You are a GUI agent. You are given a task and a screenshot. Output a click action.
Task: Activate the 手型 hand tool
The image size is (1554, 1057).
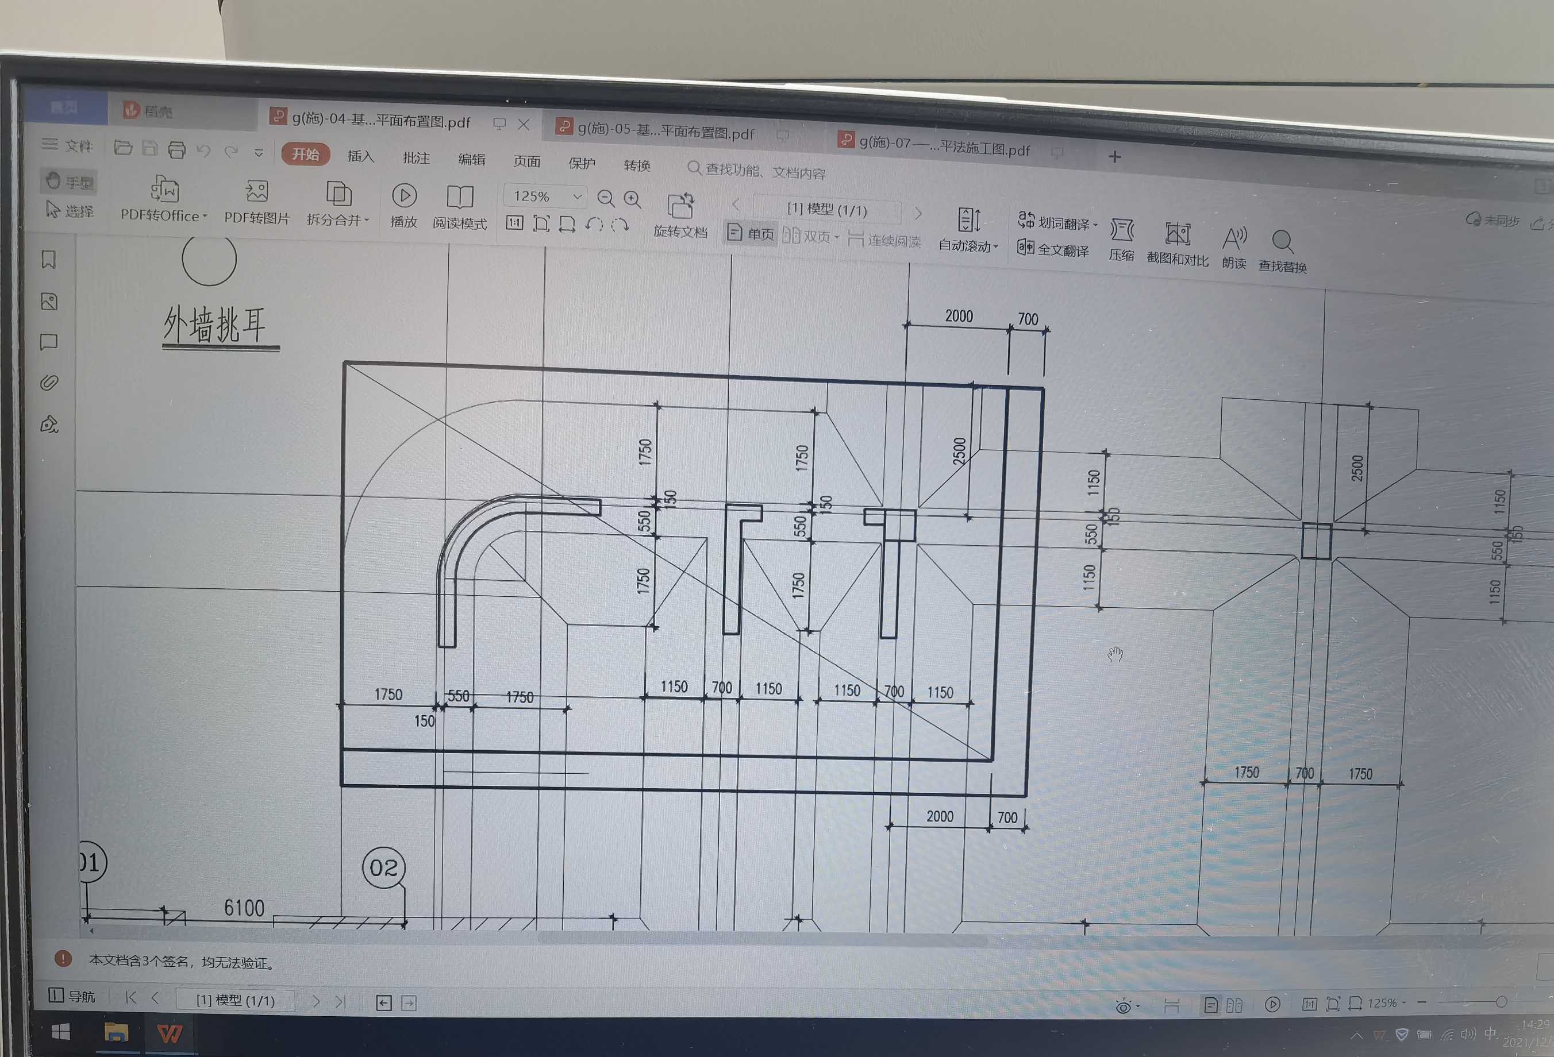[x=69, y=181]
